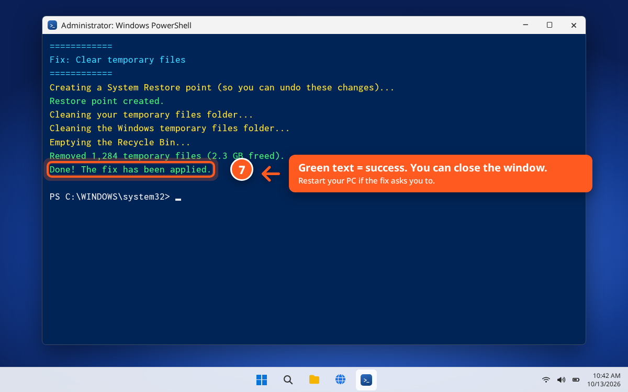Click the PowerShell icon in the title bar
Viewport: 628px width, 392px height.
52,25
